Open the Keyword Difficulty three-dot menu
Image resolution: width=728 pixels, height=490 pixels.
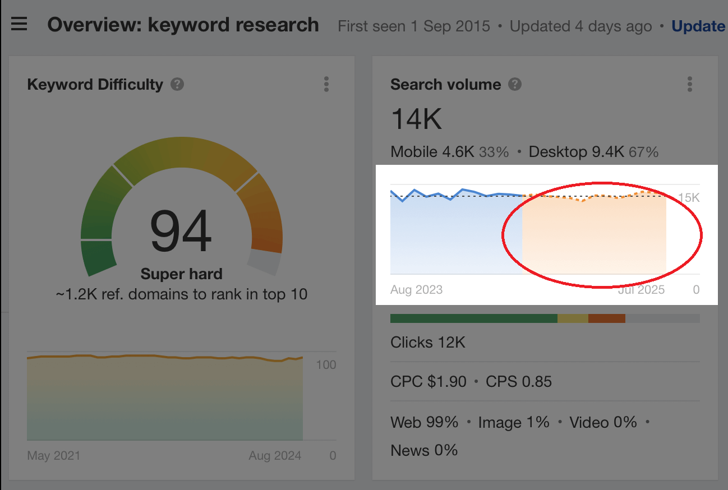(x=326, y=84)
